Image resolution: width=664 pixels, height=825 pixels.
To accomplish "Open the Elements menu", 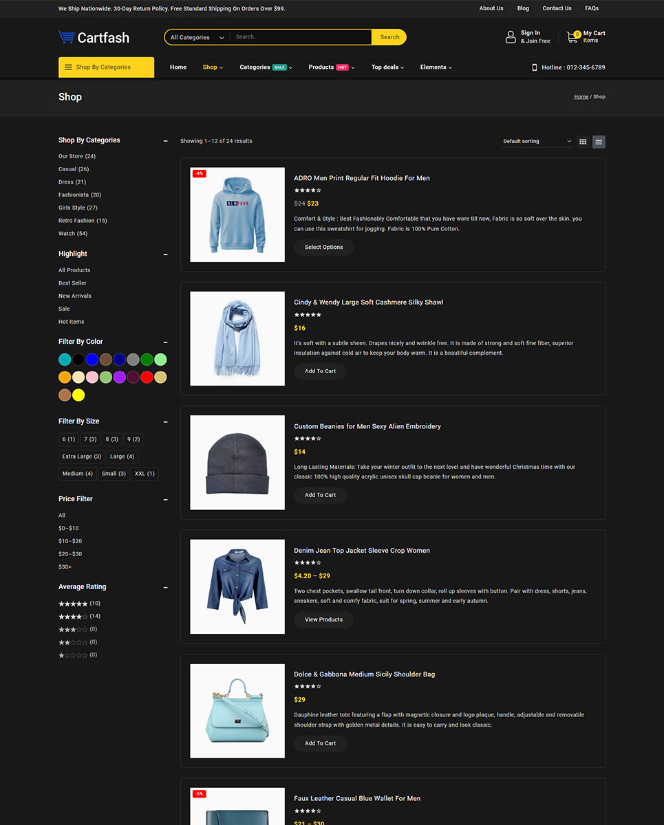I will click(436, 67).
